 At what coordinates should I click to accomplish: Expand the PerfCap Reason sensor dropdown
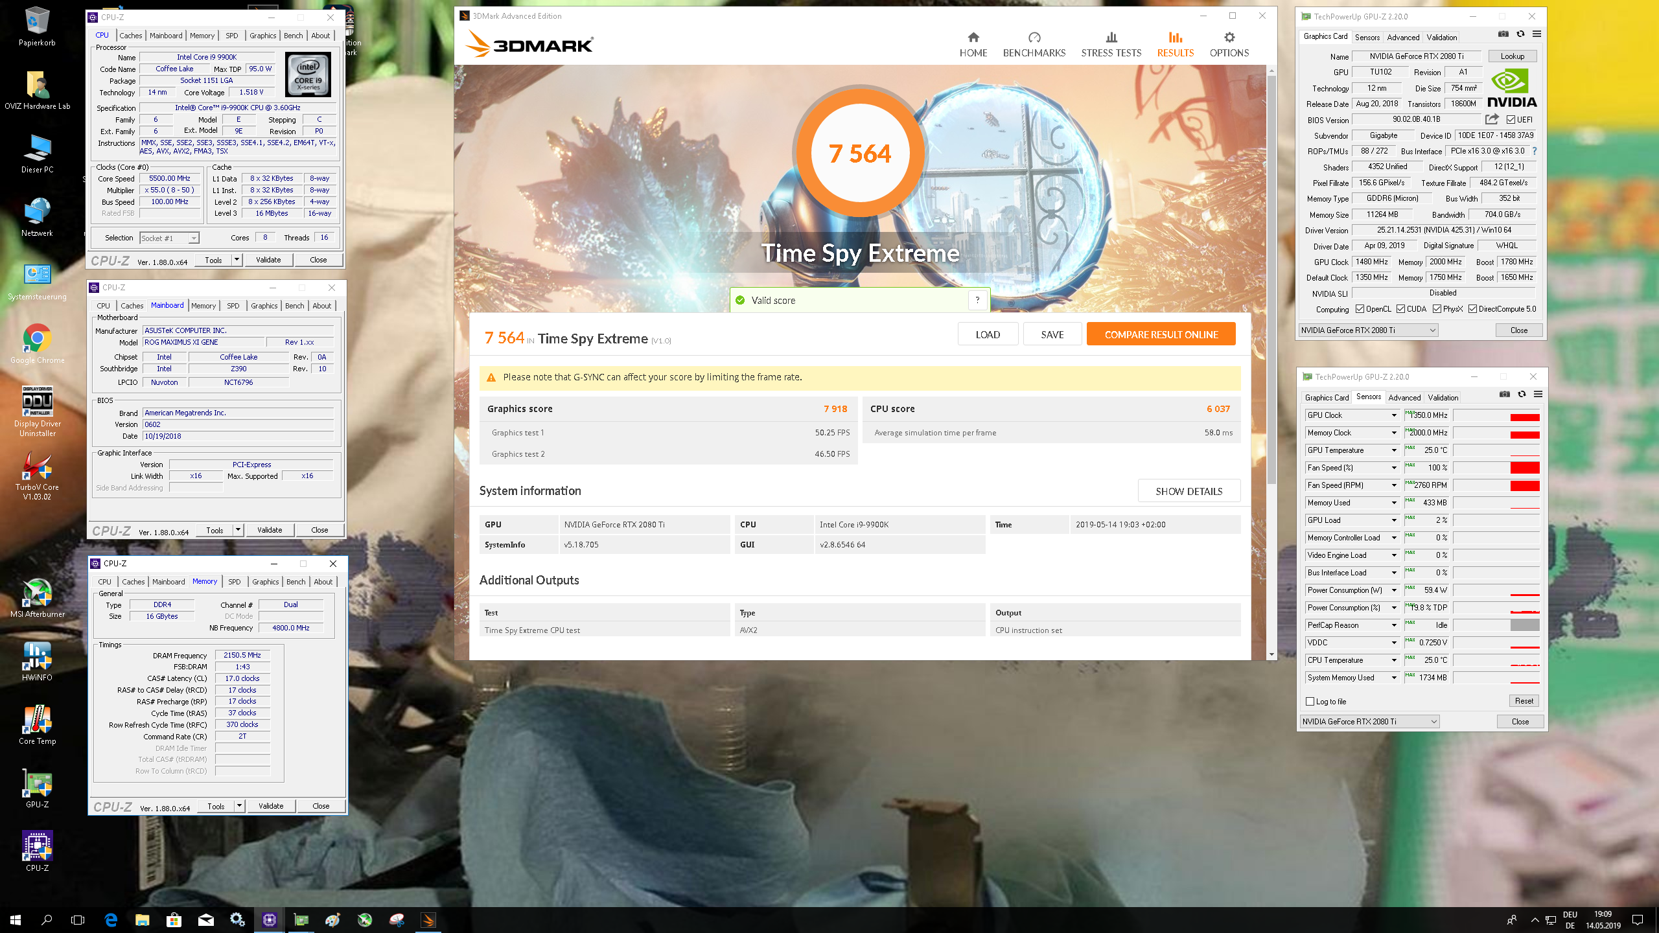pos(1393,625)
